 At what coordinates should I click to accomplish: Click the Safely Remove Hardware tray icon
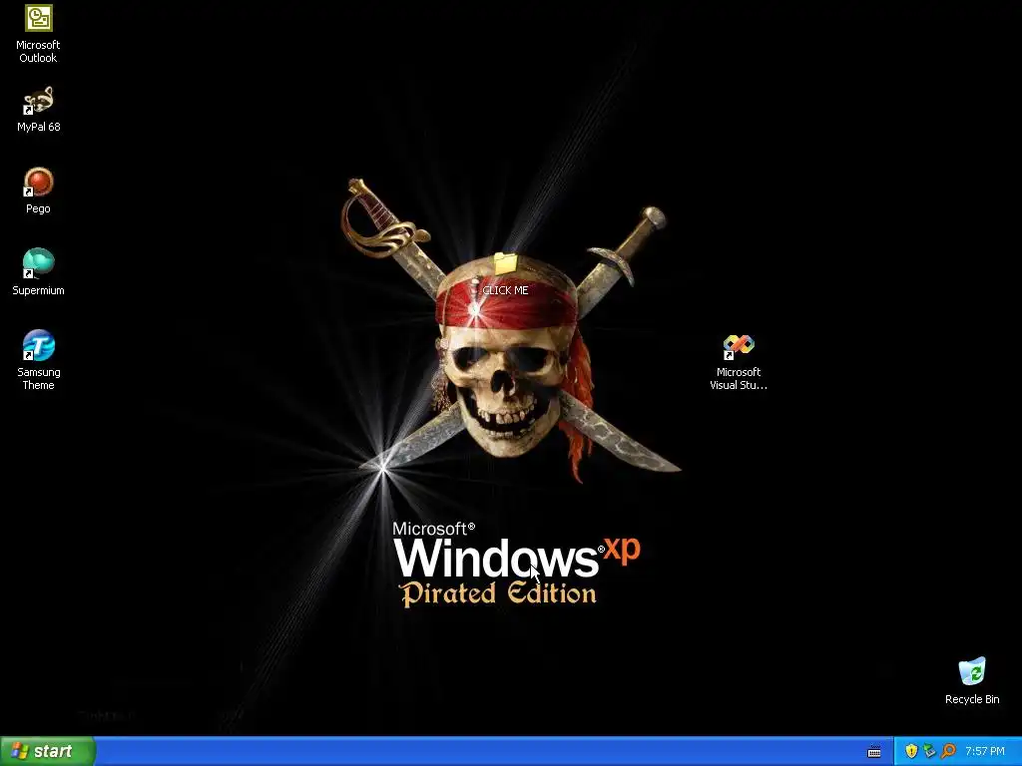[x=929, y=751]
